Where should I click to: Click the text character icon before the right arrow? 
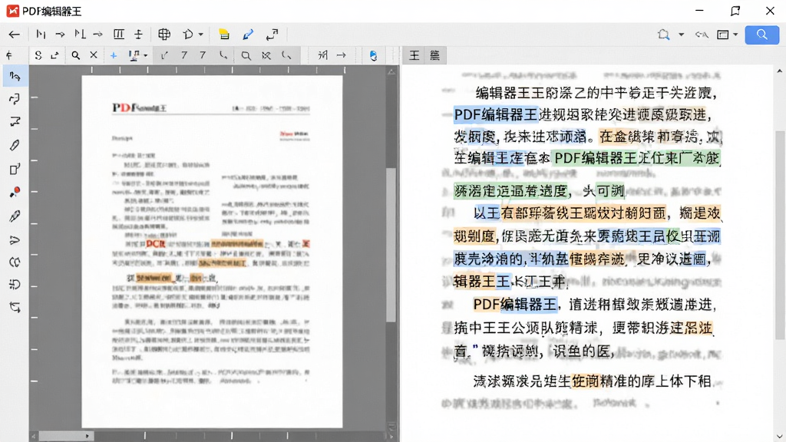(x=322, y=55)
